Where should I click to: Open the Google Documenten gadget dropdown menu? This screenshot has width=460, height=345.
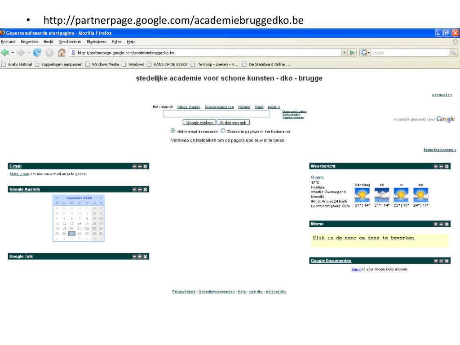click(436, 261)
